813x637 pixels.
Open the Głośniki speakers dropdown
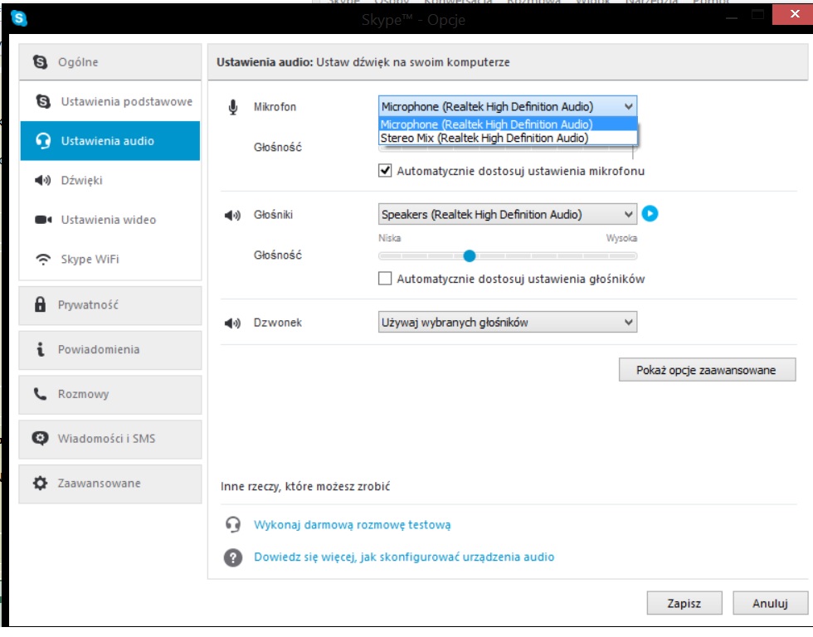coord(508,215)
